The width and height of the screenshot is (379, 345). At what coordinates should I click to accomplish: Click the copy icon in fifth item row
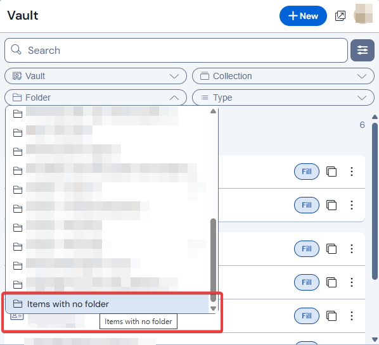331,316
